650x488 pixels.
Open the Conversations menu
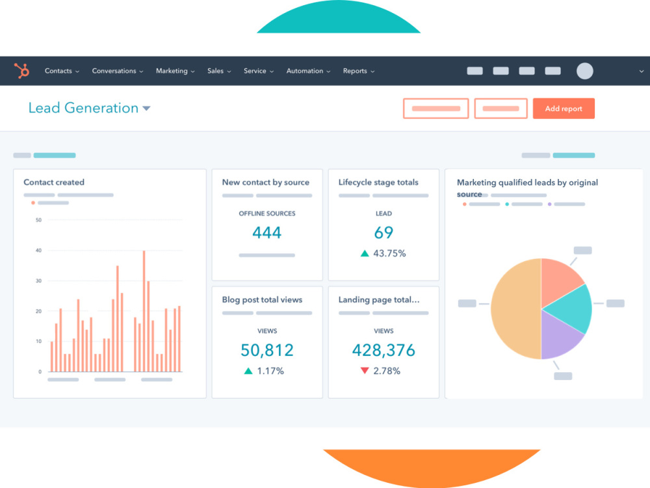pos(117,71)
